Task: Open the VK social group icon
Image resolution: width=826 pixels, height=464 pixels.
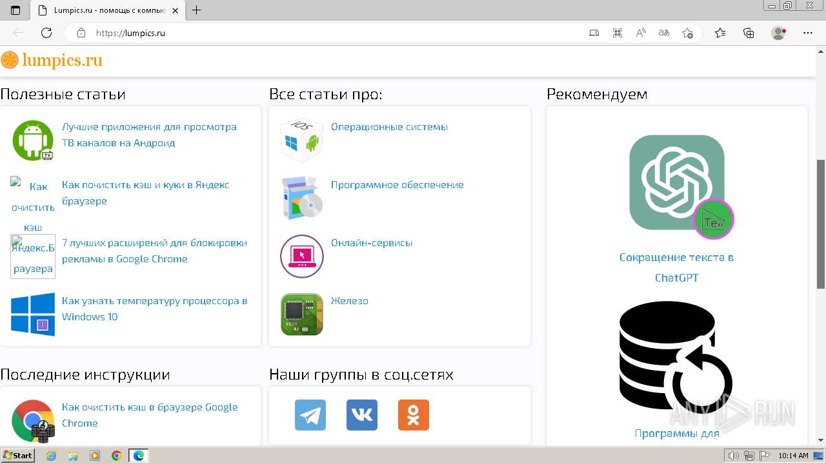Action: (362, 415)
